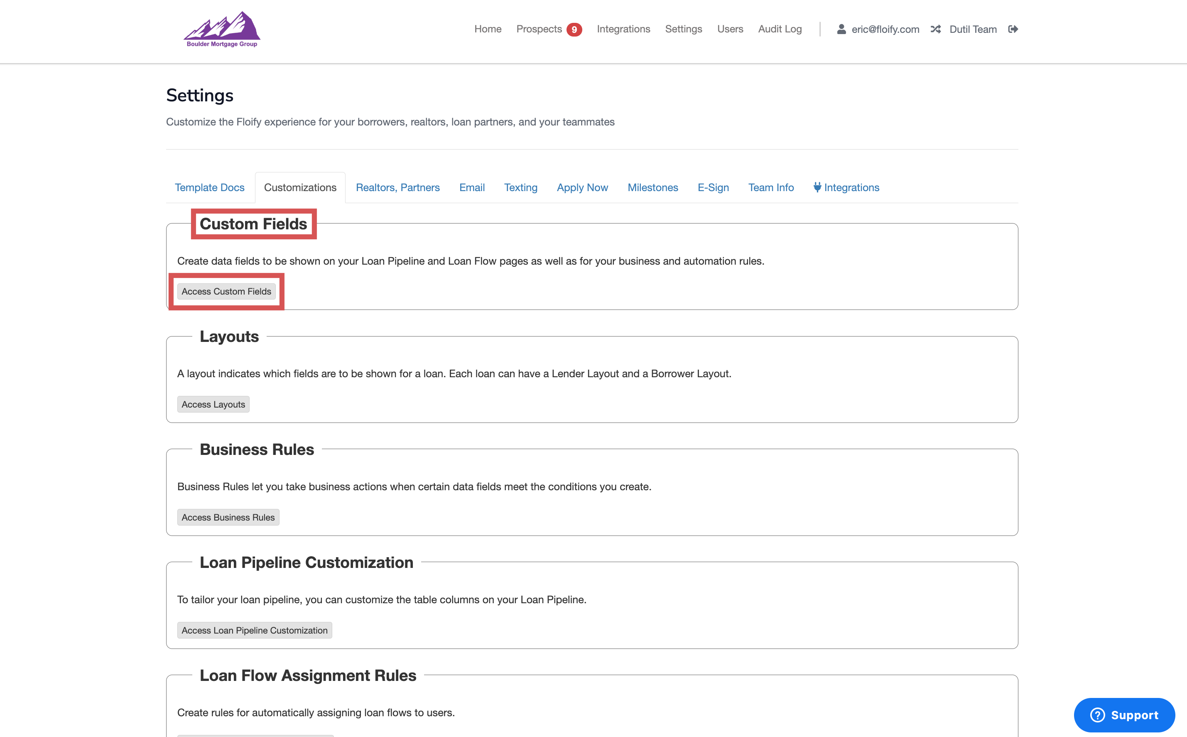Click 'Create rules for automatically assigning' text
The height and width of the screenshot is (737, 1187).
316,712
